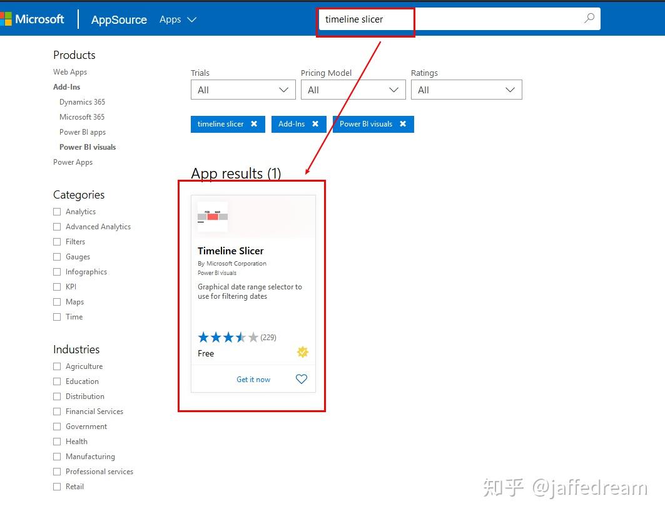Expand the Apps navigation menu

(178, 19)
